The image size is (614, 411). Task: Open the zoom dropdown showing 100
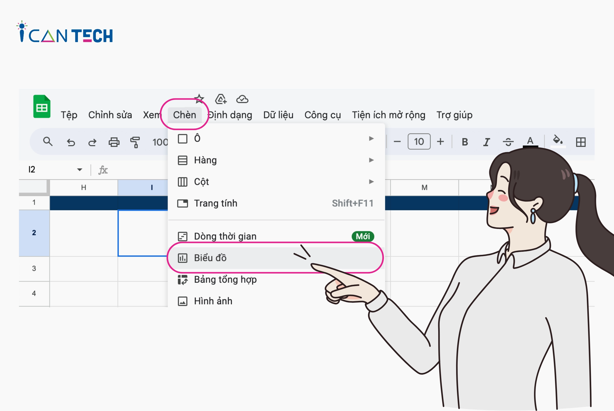pos(160,142)
